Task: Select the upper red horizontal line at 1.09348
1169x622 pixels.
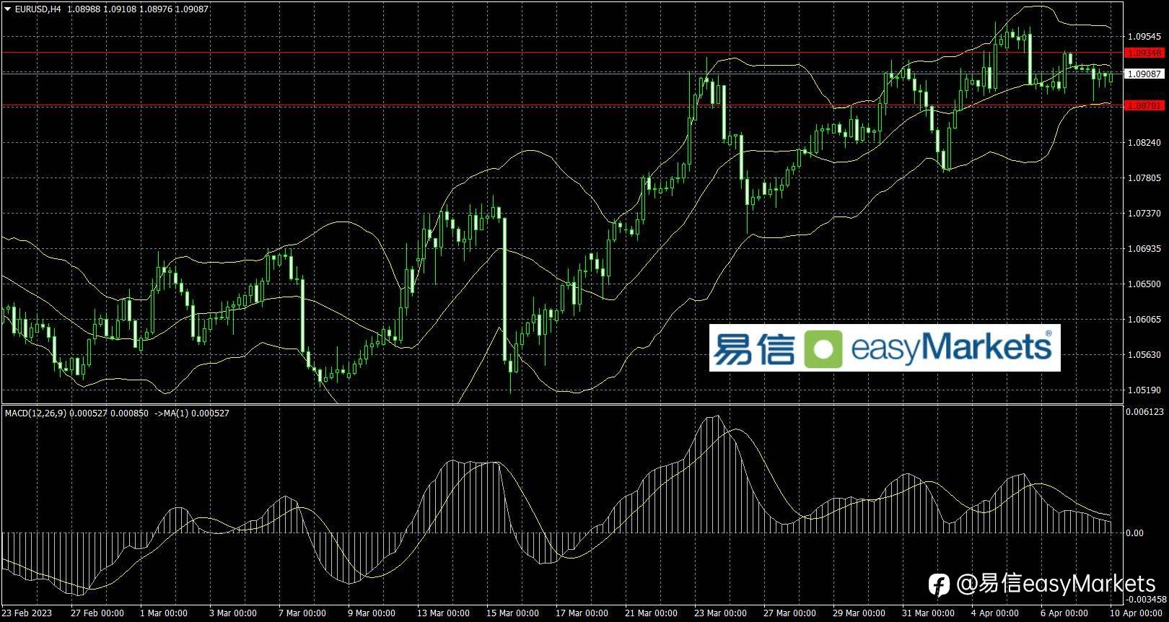Action: coord(562,53)
